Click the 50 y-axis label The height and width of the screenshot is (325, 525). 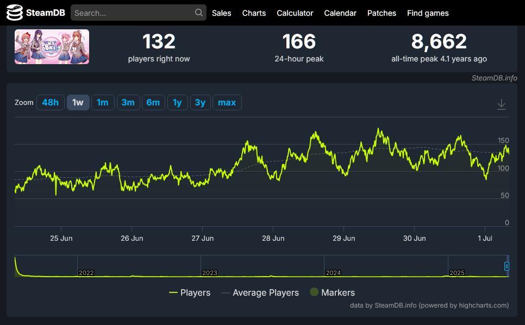click(x=505, y=196)
